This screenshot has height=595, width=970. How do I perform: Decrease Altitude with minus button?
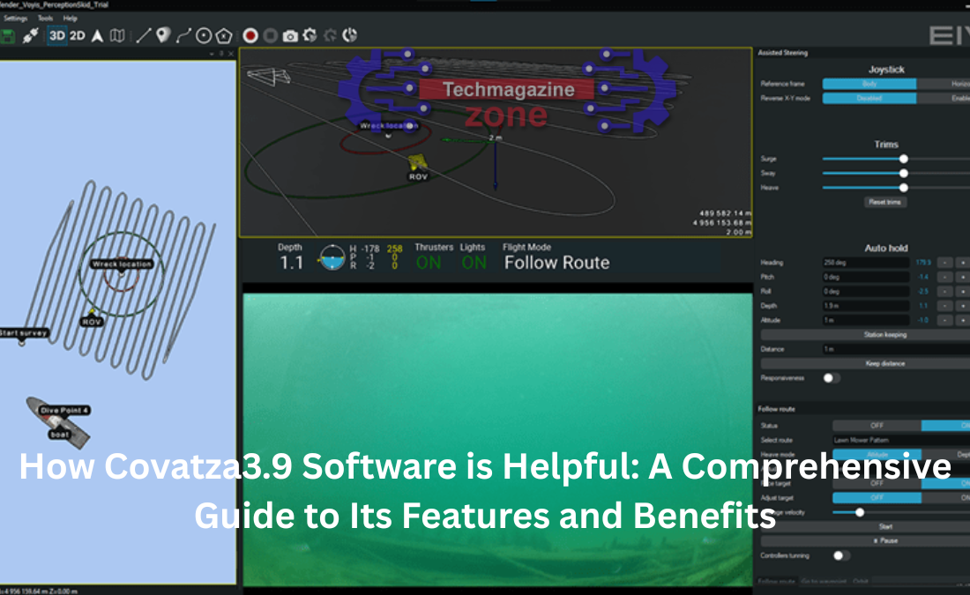tap(944, 320)
